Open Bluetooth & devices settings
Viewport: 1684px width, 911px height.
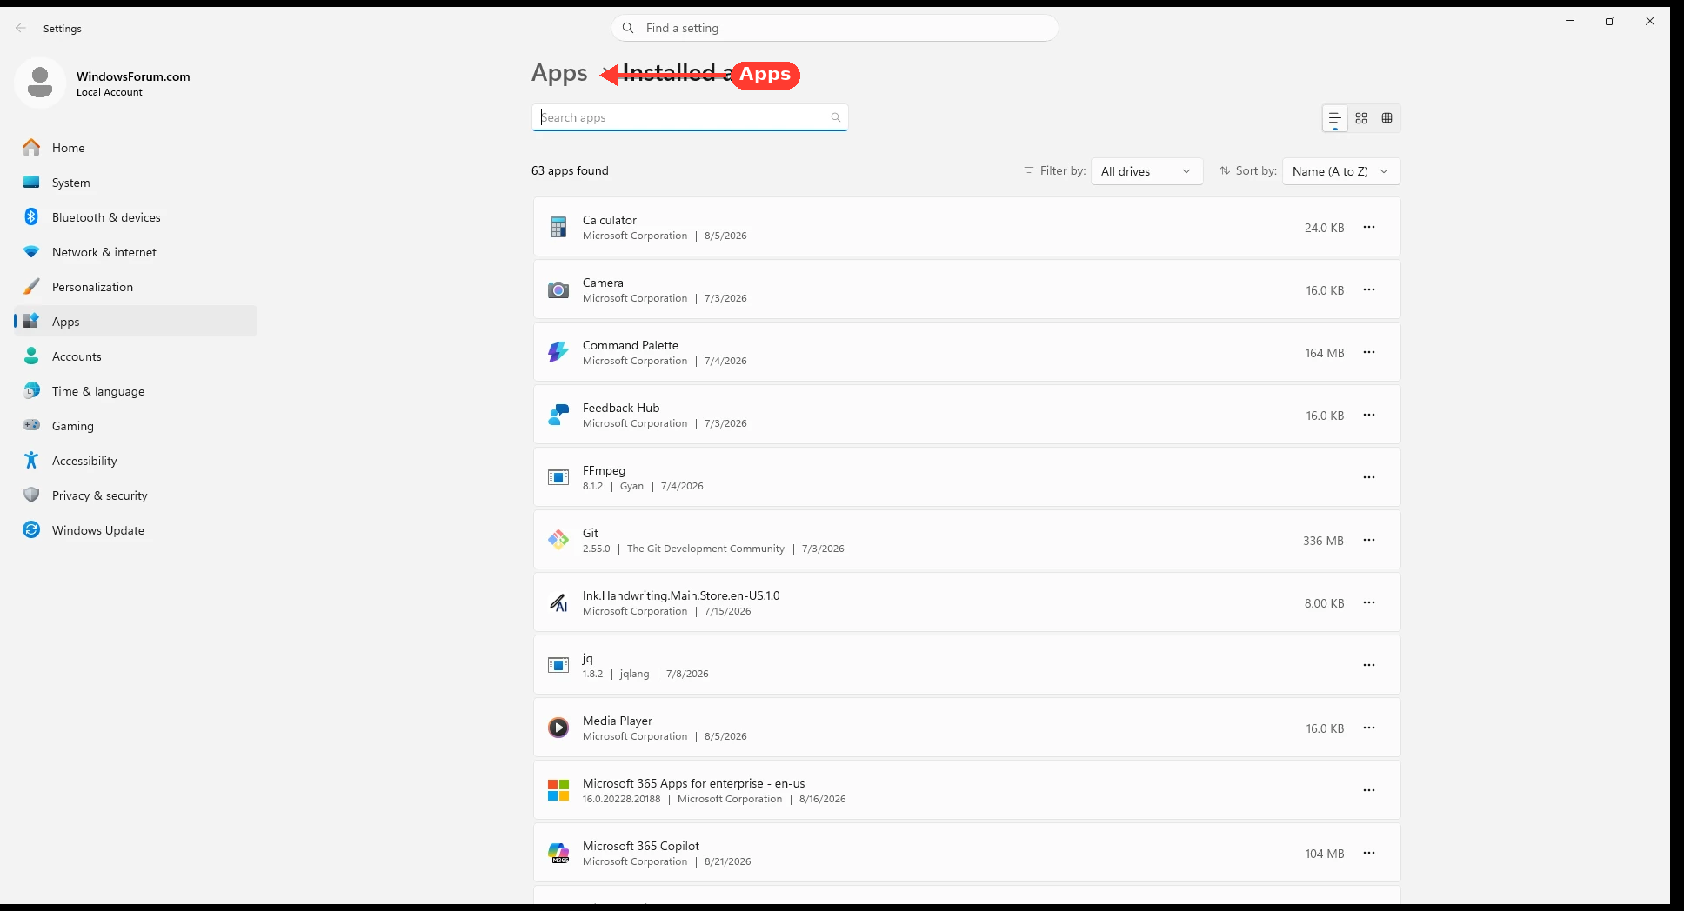(x=136, y=217)
